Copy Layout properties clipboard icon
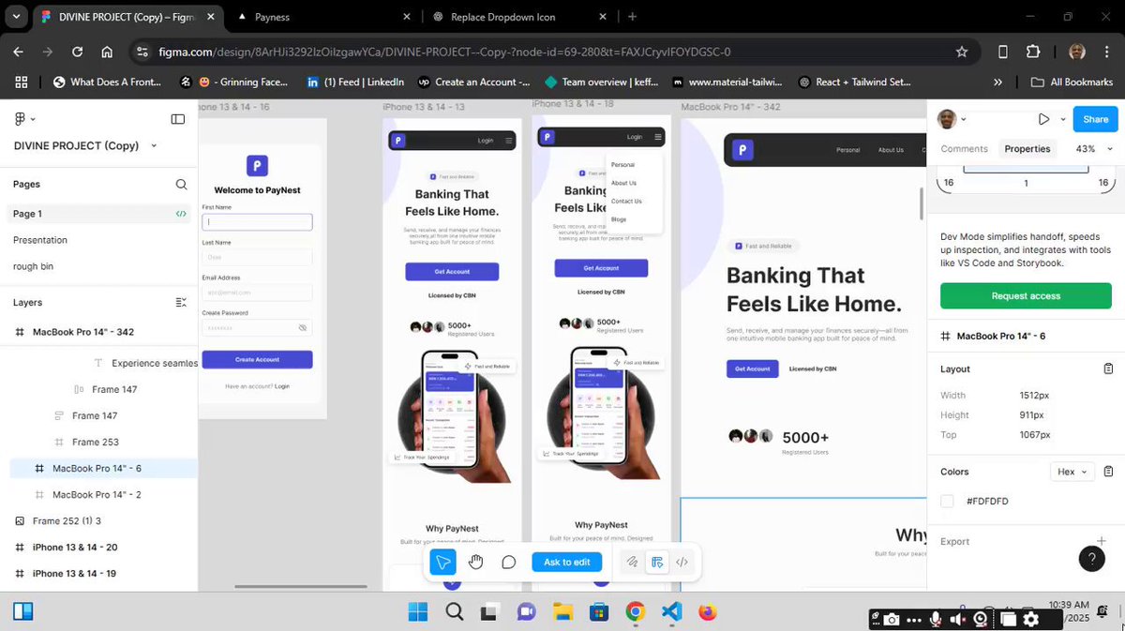 pos(1108,368)
